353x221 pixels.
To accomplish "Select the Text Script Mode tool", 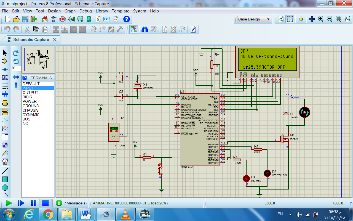I will coord(5,86).
